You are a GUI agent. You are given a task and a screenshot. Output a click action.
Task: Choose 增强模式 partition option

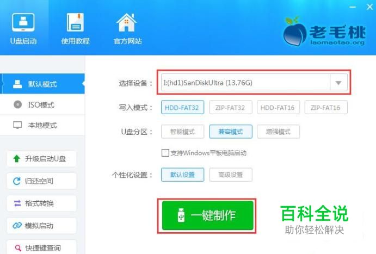278,132
